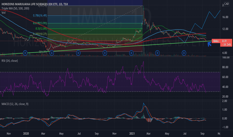Click the 2.00 MACD axis label
This screenshot has width=233, height=137.
(224, 101)
